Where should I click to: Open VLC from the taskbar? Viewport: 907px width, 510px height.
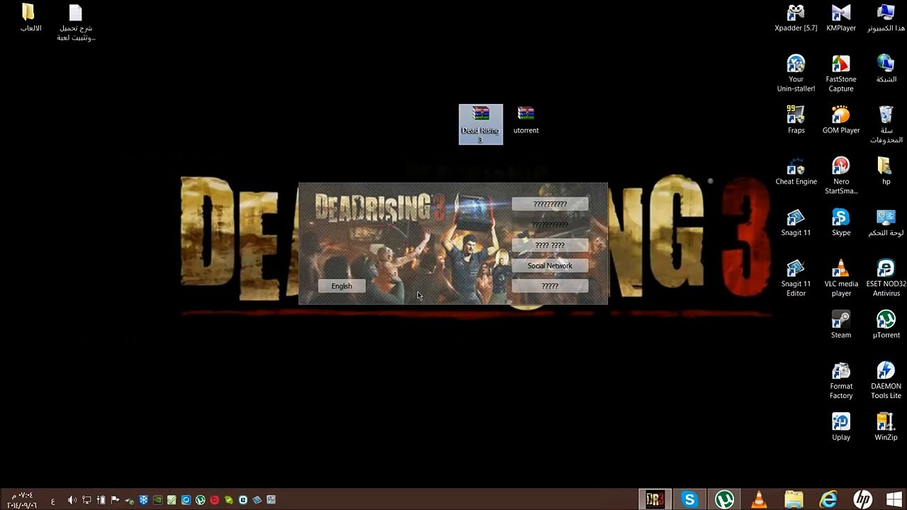click(759, 499)
